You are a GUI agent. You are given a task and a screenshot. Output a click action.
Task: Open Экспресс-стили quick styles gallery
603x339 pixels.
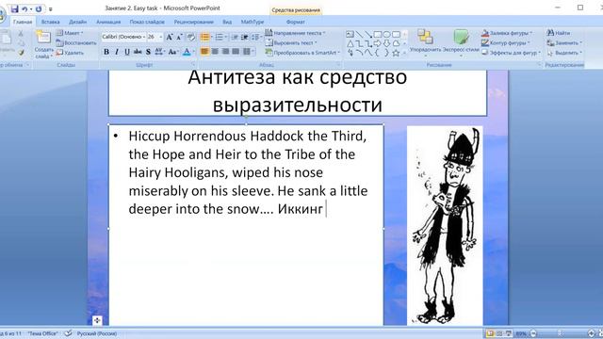[461, 44]
